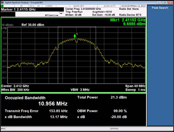Click the Agilent Spectrum Analyzer - Occupied BW title
Viewport: 174px width, 132px height.
click(x=24, y=3)
